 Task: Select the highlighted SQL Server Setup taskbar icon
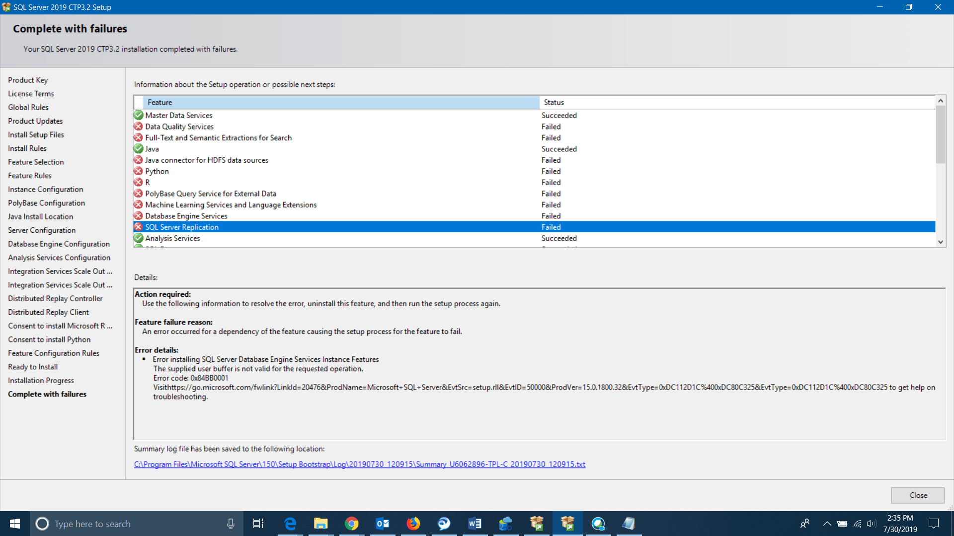[567, 524]
